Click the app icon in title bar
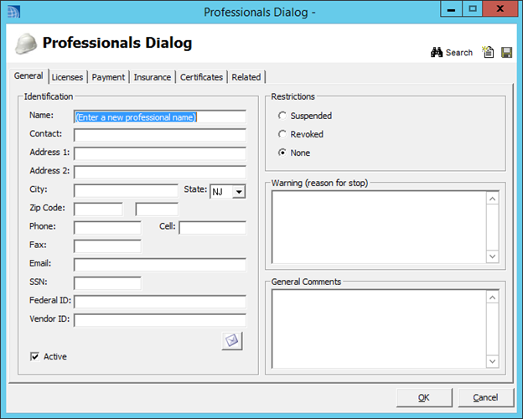 pos(13,12)
